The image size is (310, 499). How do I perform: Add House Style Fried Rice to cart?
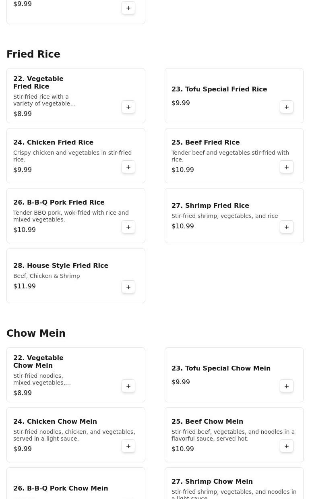[x=128, y=287]
